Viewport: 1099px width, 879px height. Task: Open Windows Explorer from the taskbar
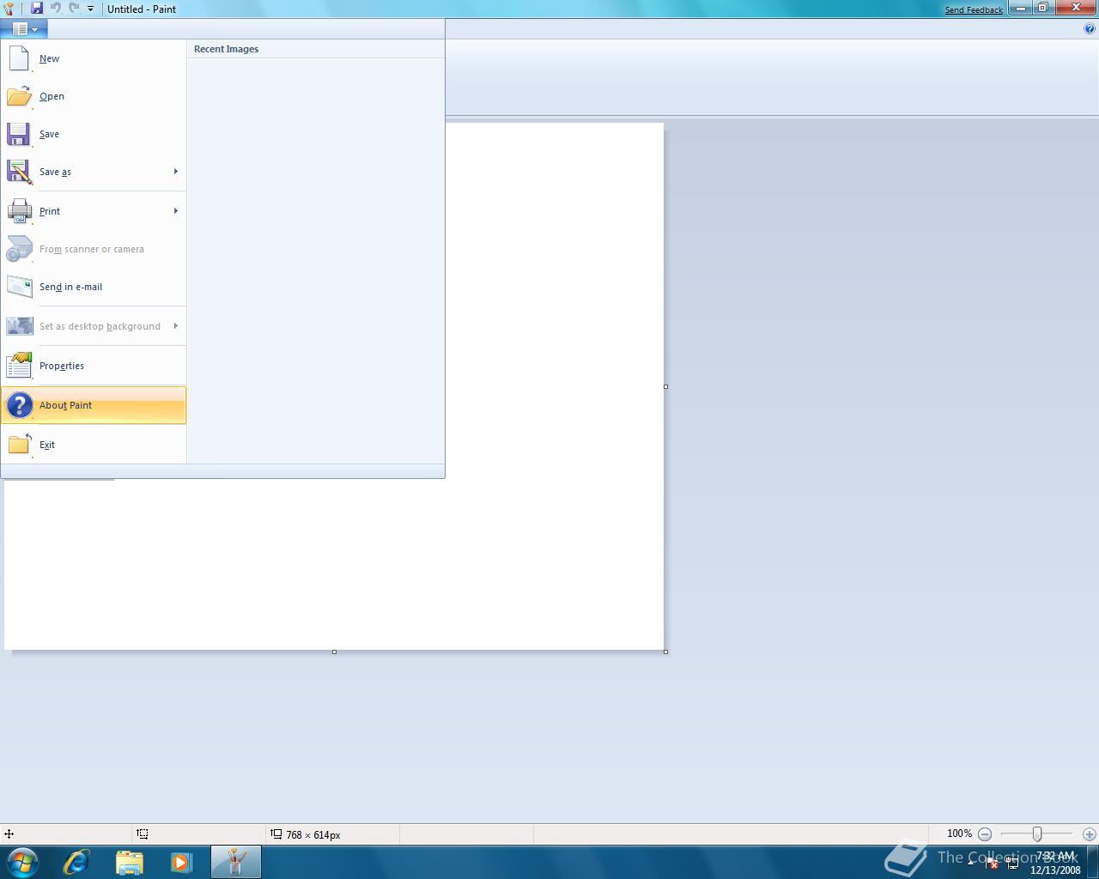pos(129,862)
